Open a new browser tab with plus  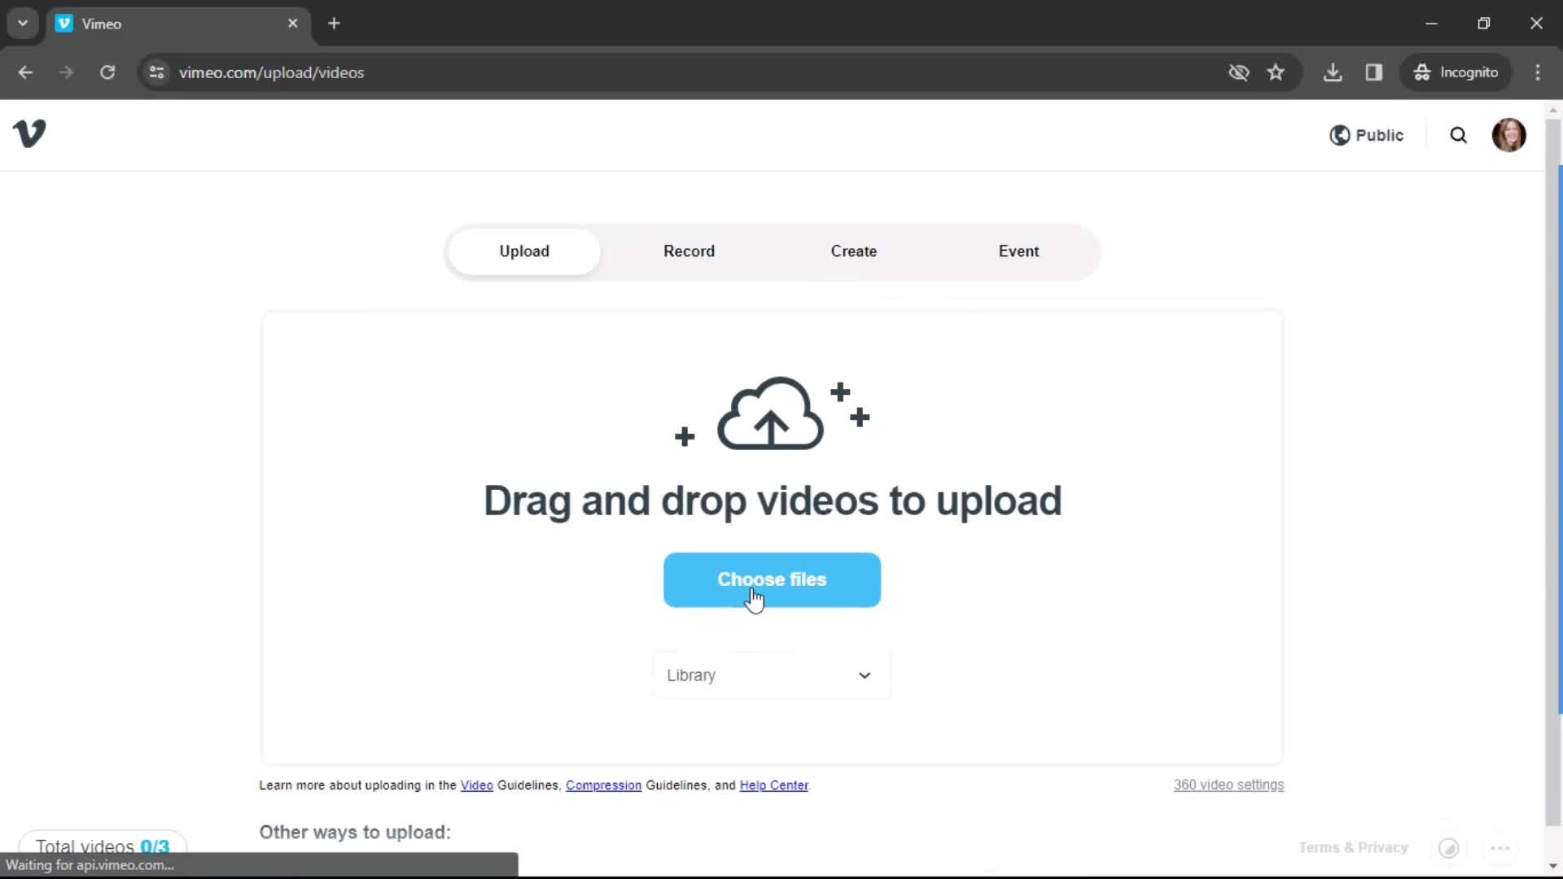(x=334, y=24)
